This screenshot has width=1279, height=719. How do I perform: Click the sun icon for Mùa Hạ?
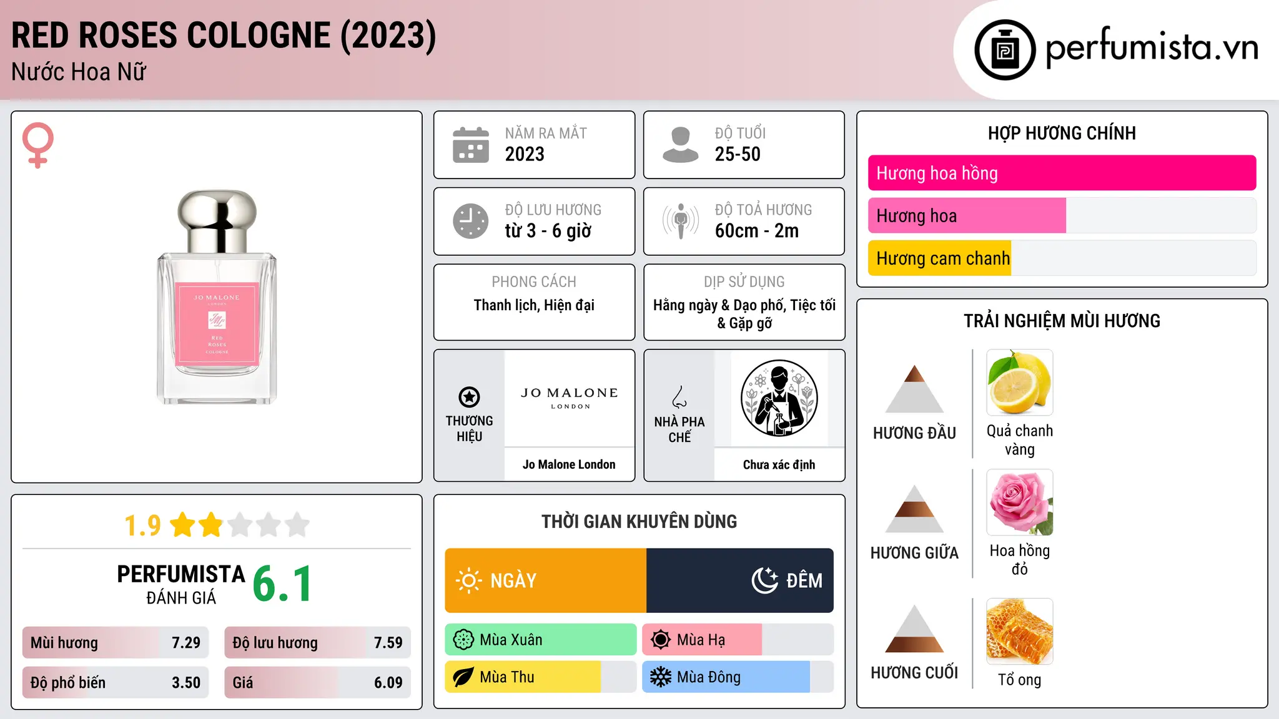(661, 640)
